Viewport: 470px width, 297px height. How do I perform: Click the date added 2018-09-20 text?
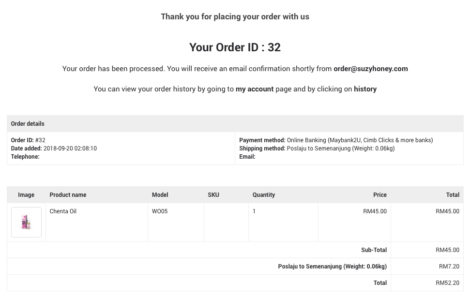pyautogui.click(x=70, y=148)
